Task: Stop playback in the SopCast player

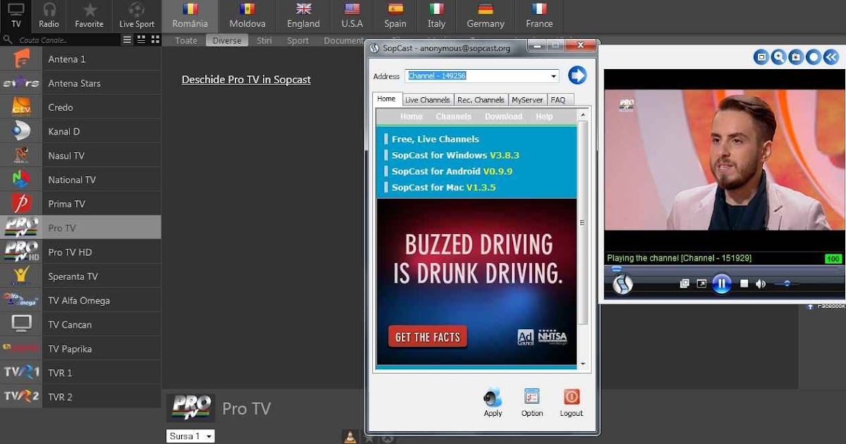Action: point(744,284)
